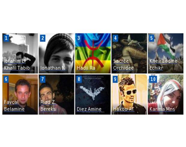Click the rank 8 badge

click(x=79, y=79)
